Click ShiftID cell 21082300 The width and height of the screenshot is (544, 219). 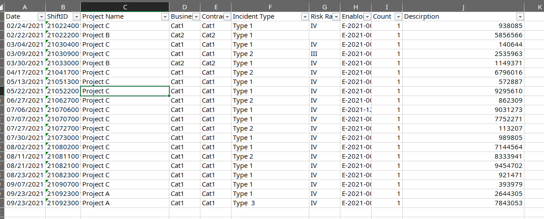(x=63, y=175)
